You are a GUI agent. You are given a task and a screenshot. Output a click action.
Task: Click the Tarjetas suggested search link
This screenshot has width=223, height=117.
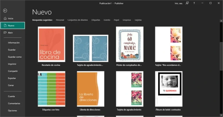coord(138,20)
